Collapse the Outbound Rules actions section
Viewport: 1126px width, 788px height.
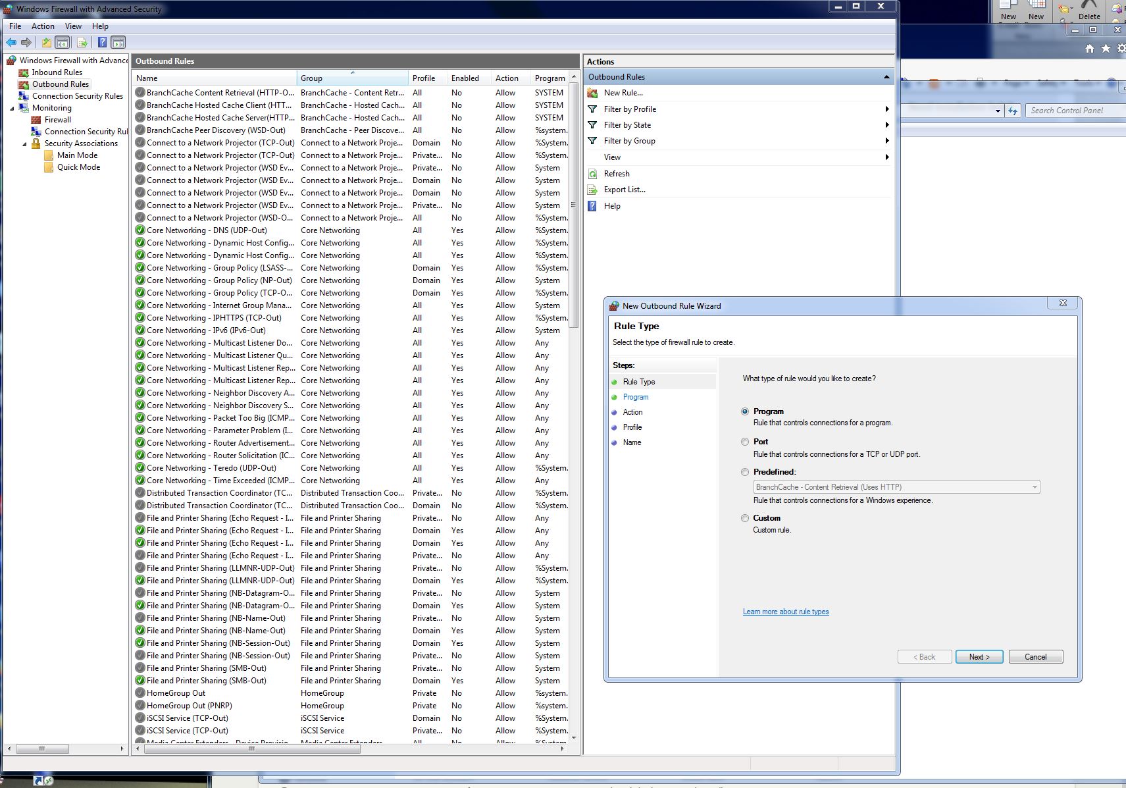[887, 76]
